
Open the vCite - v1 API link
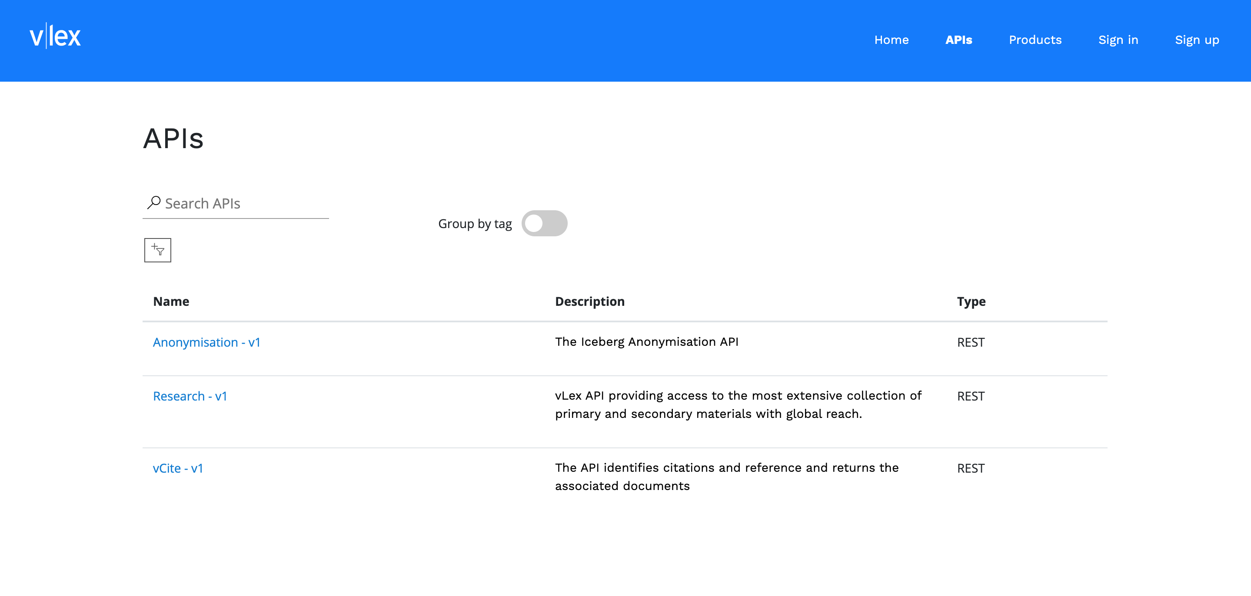178,468
